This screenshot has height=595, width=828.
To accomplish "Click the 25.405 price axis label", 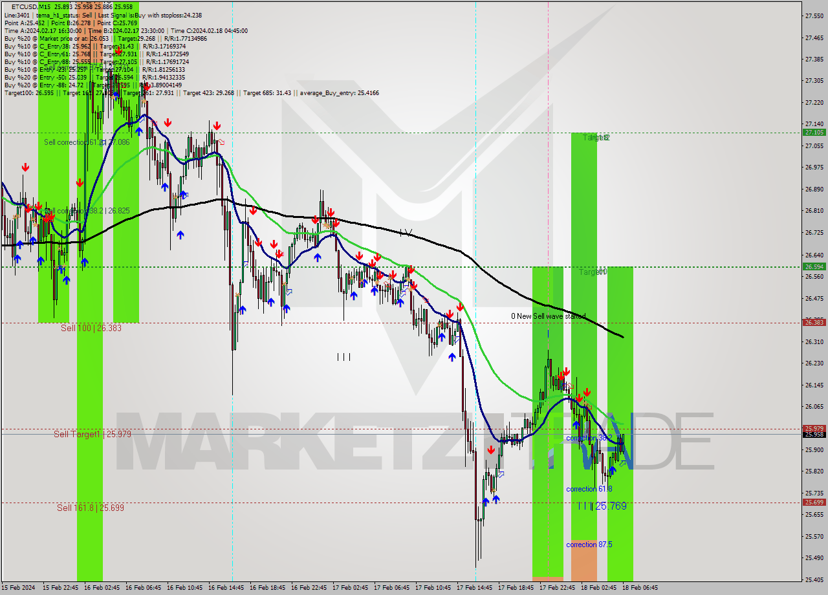I will click(x=814, y=579).
